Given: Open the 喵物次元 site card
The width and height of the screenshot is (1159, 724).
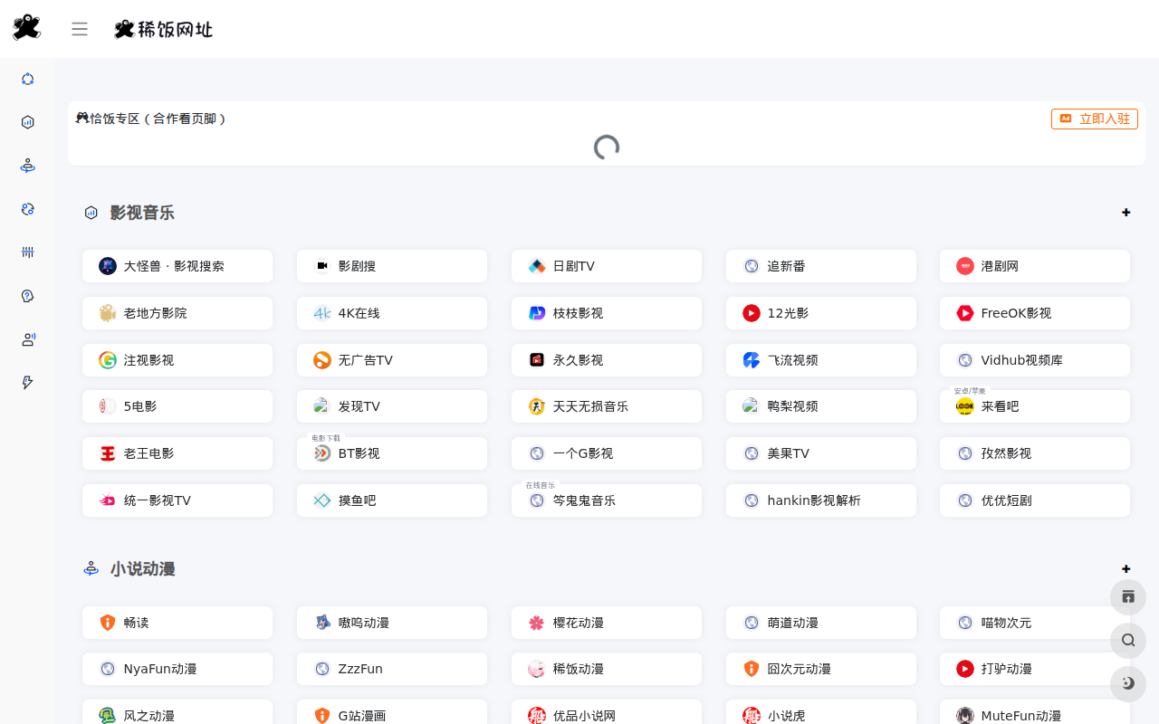Looking at the screenshot, I should click(1035, 623).
